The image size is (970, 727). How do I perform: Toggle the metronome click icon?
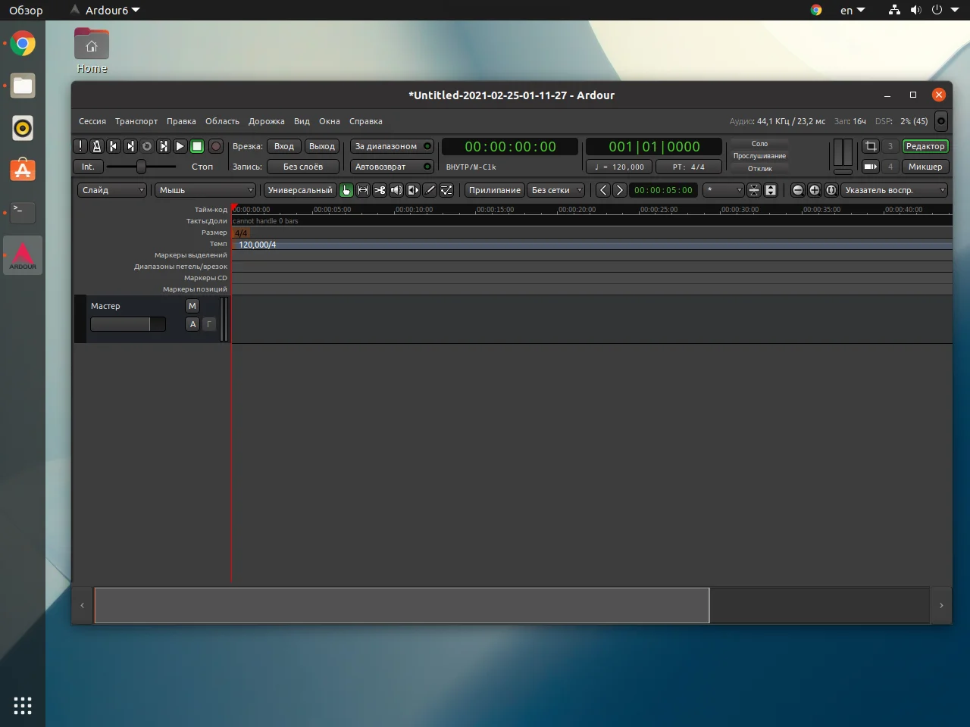97,146
